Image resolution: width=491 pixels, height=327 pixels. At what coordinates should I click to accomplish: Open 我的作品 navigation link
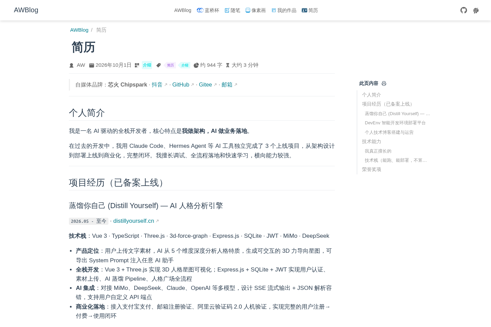coord(284,10)
